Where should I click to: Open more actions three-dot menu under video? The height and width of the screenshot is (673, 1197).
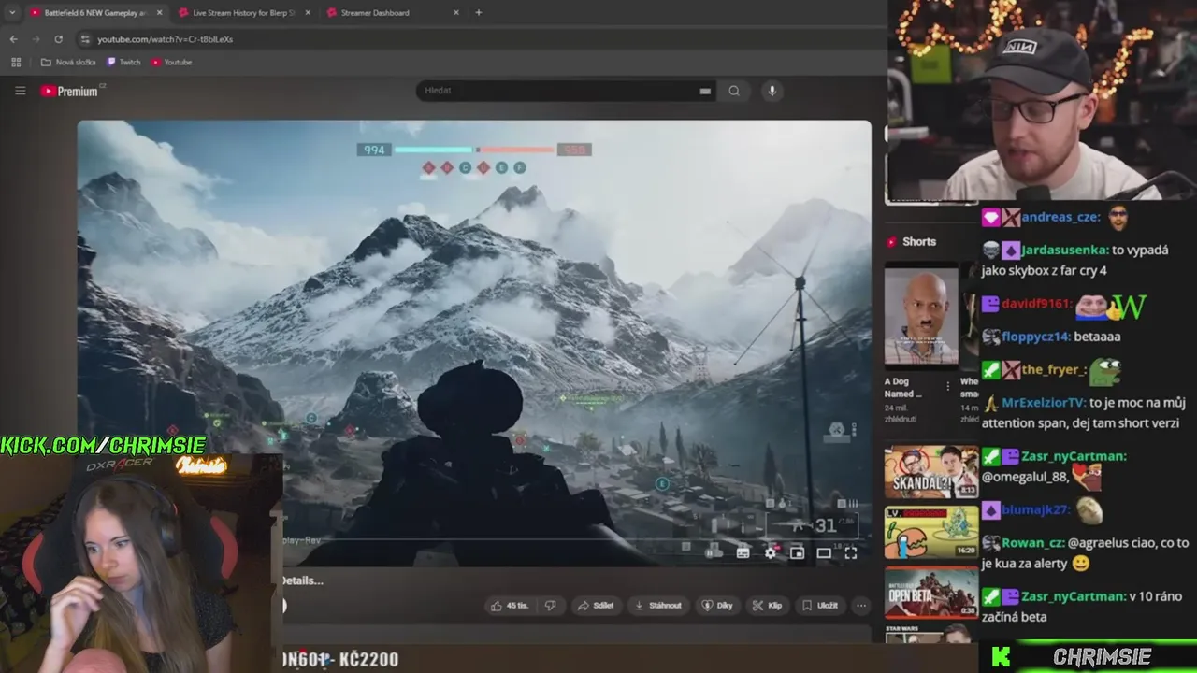click(861, 606)
